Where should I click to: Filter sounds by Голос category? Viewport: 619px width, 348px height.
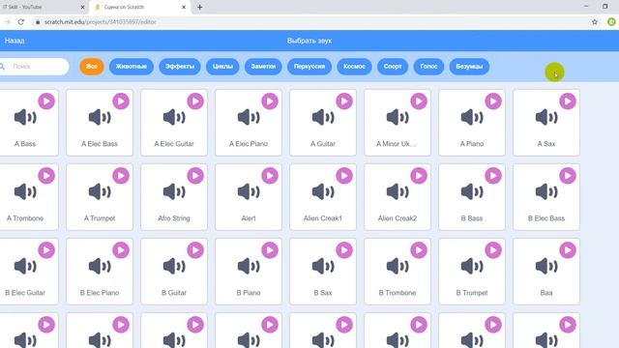428,67
